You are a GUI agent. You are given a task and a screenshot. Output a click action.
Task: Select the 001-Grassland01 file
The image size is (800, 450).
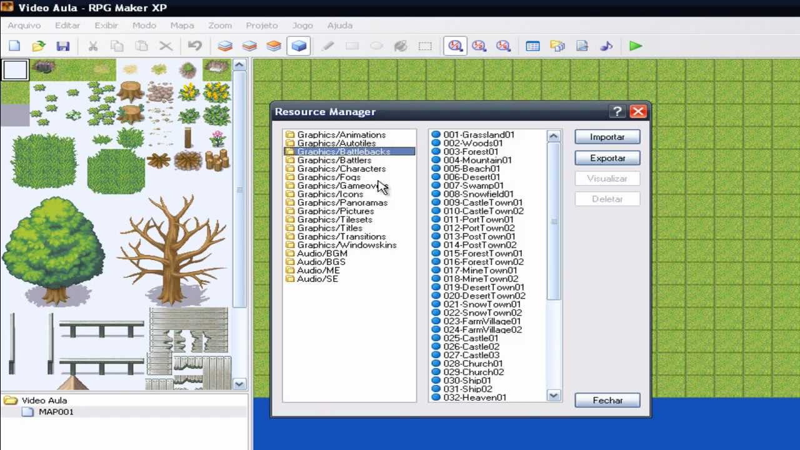point(479,135)
